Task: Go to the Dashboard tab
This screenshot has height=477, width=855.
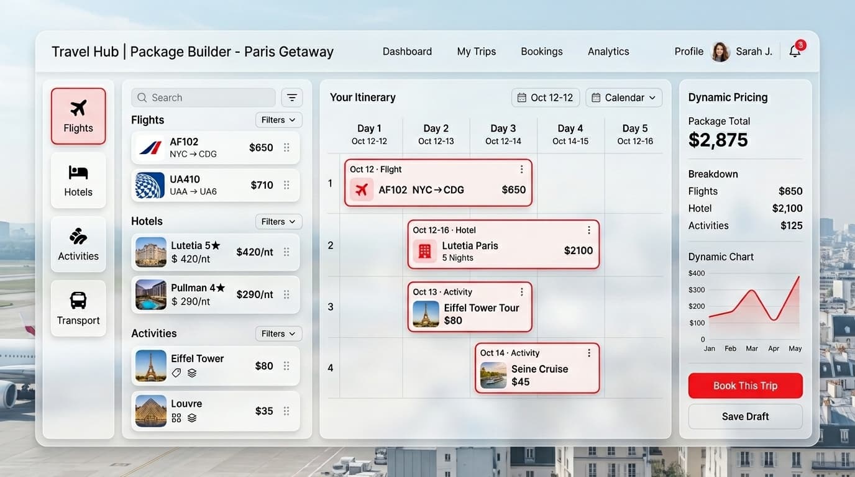Action: click(x=407, y=52)
